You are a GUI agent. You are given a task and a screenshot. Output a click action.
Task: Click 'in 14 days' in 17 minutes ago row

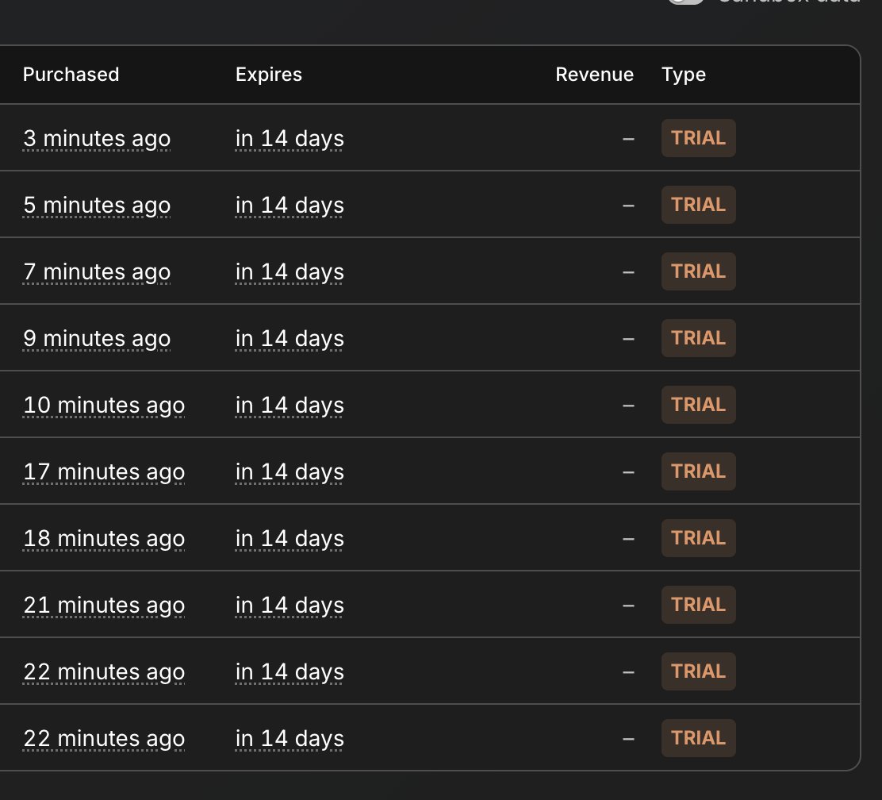(290, 471)
